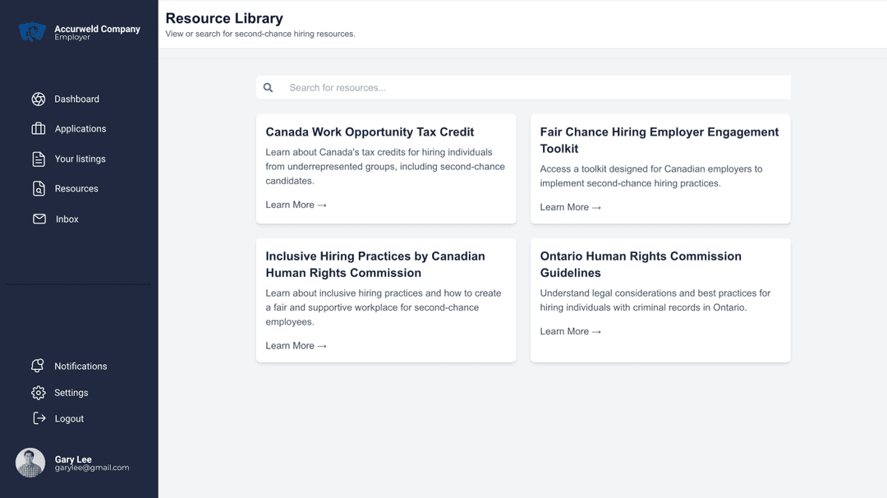Click the search magnifier icon

point(268,88)
